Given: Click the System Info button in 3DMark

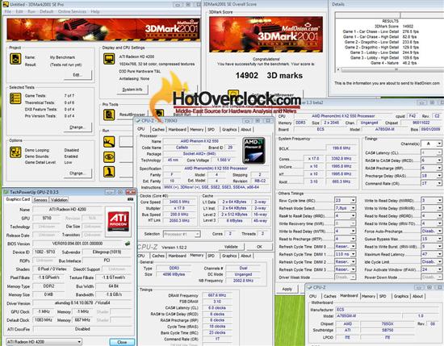Looking at the screenshot, I should tap(132, 90).
